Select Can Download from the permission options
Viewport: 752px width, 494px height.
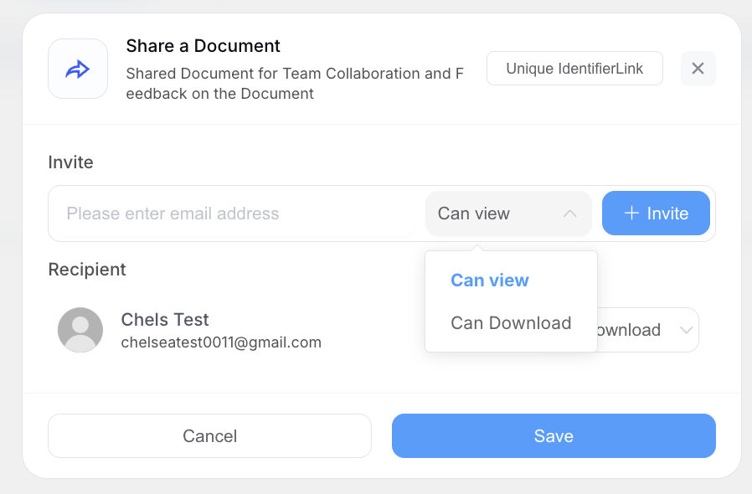[510, 322]
